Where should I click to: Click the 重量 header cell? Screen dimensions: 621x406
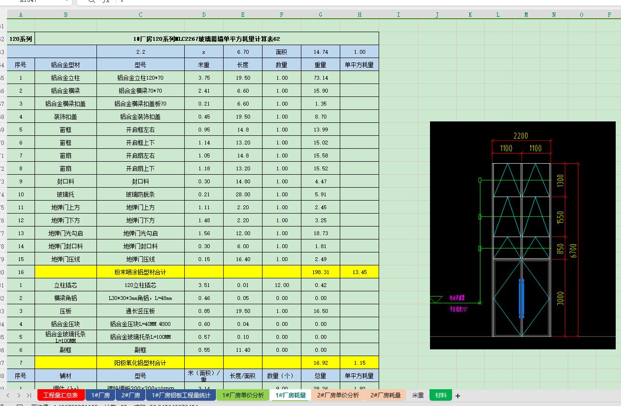click(321, 65)
